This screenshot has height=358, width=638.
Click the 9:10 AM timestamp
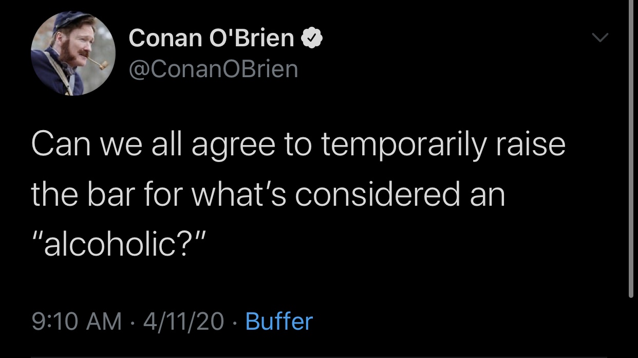[x=77, y=321]
